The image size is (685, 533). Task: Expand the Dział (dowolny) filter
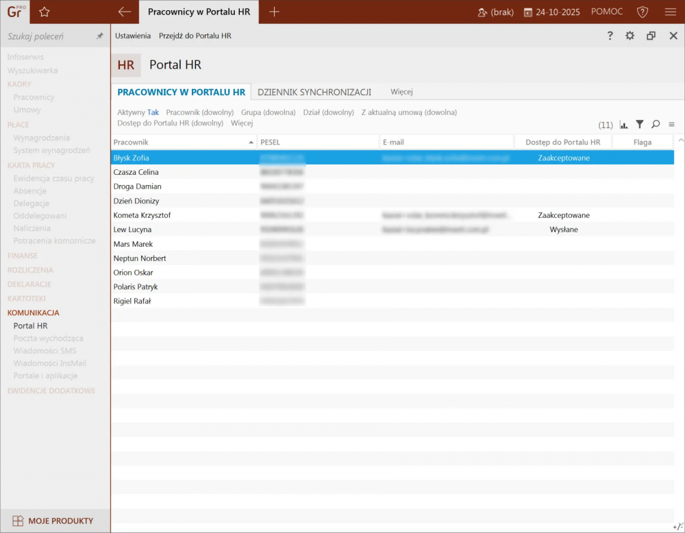(328, 112)
